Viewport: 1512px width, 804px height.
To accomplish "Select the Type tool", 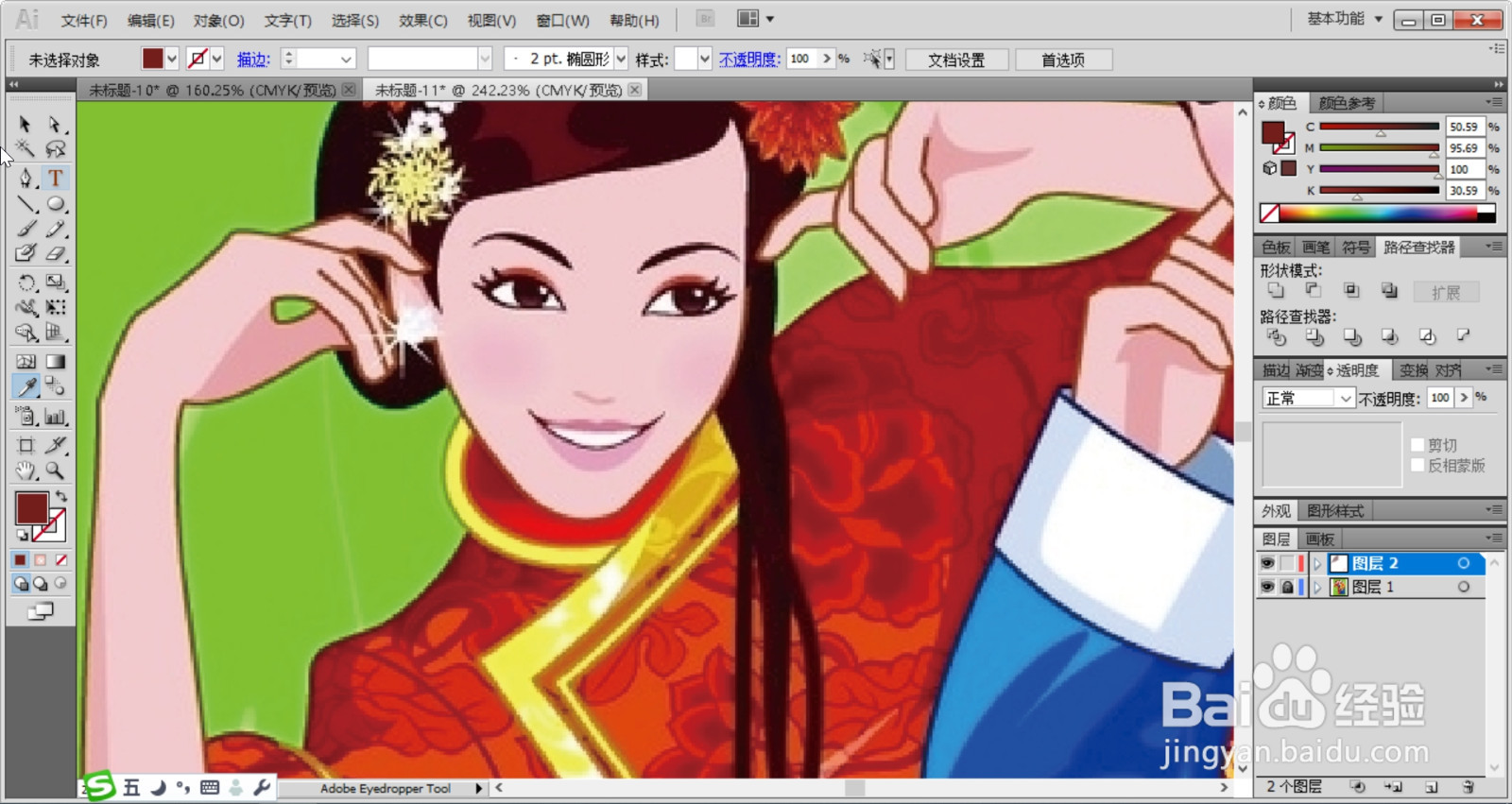I will pyautogui.click(x=55, y=178).
